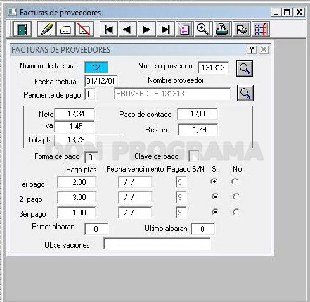Click the document list toolbar icon

pyautogui.click(x=184, y=29)
